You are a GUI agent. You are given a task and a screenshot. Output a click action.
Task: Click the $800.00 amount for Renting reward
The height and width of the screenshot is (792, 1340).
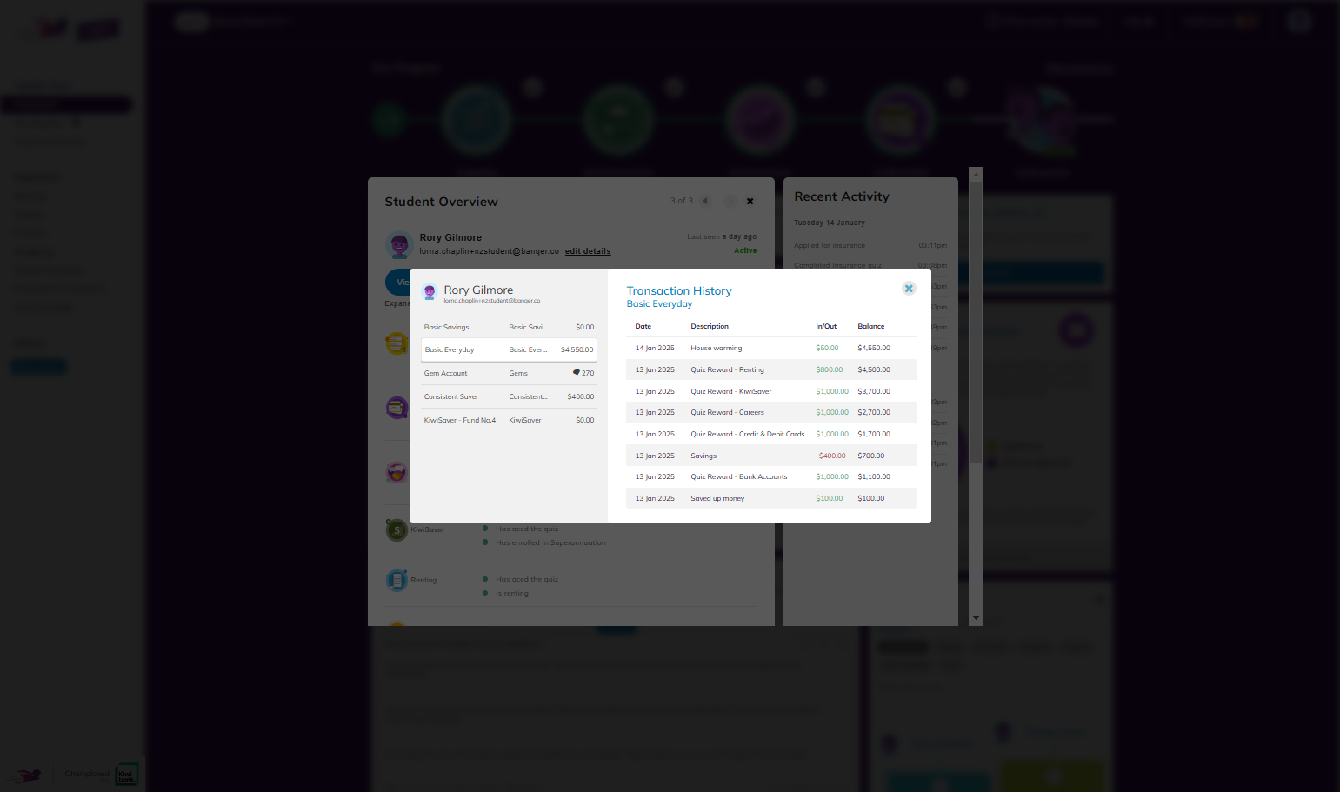(x=829, y=369)
